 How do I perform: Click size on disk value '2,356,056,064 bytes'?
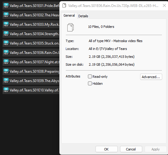pyautogui.click(x=118, y=64)
